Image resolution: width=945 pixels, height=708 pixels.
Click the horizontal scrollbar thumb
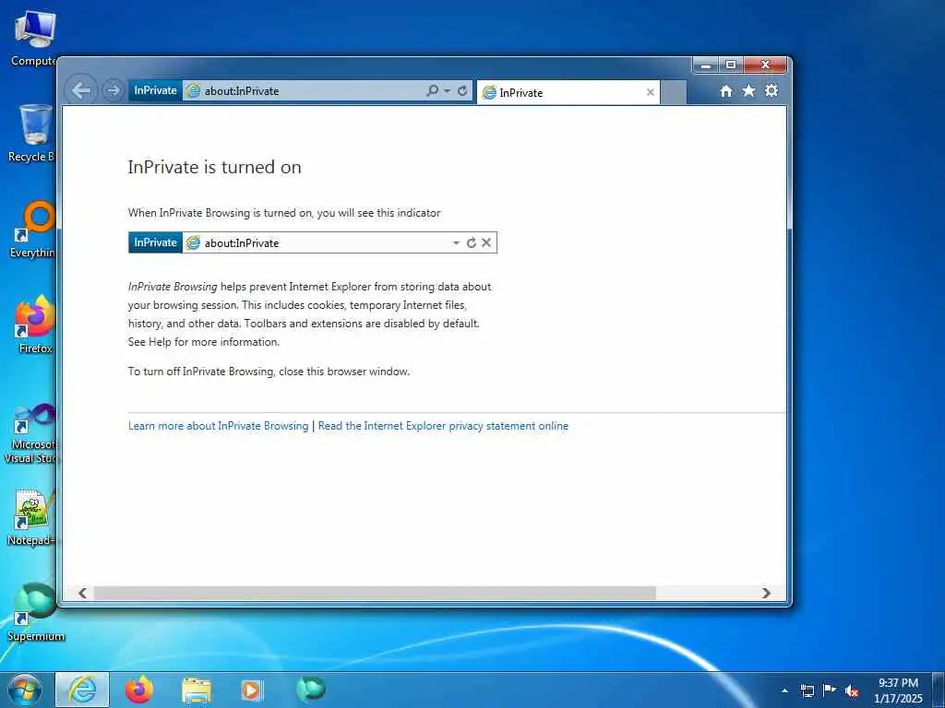point(375,593)
